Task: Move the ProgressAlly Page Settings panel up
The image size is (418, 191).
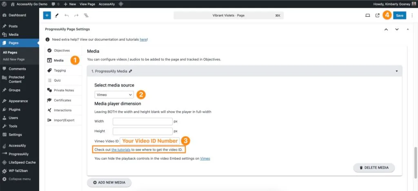Action: [x=386, y=29]
